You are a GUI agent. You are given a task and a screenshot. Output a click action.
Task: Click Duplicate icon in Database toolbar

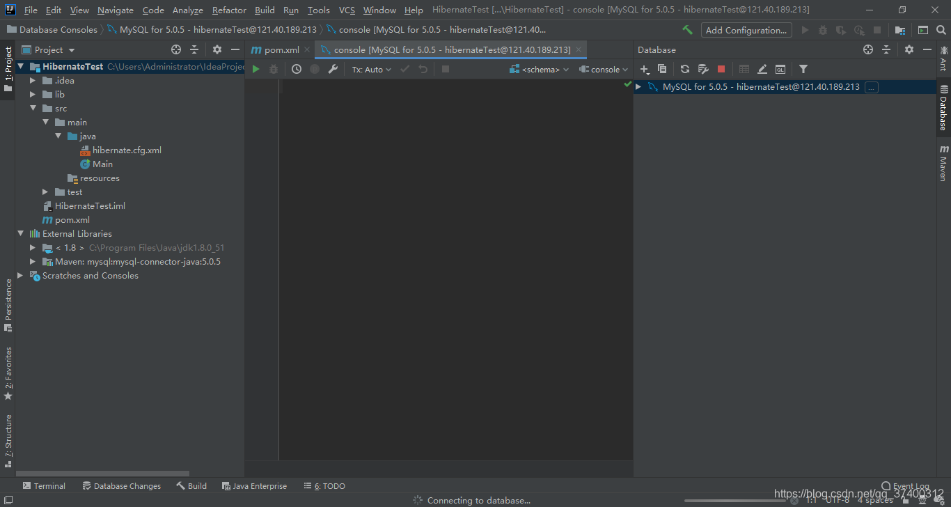tap(662, 69)
